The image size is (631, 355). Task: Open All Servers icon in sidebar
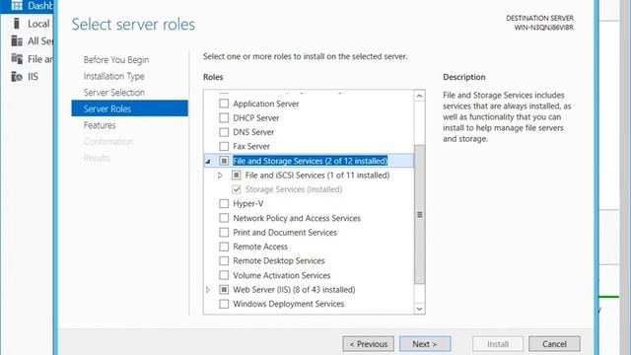[17, 40]
